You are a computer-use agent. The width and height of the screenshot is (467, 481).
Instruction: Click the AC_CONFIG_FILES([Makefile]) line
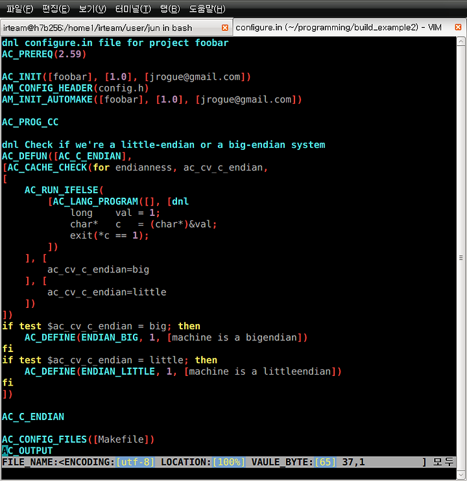(x=78, y=440)
